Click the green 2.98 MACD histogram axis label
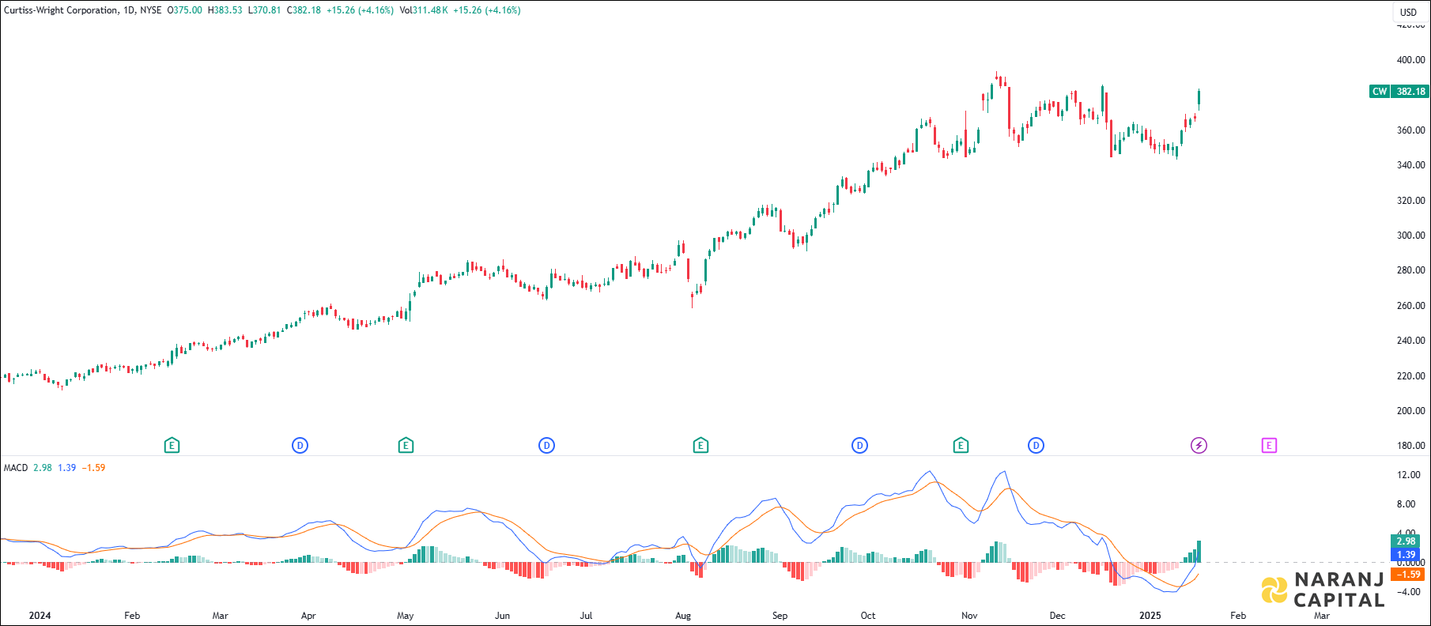 pyautogui.click(x=1406, y=541)
